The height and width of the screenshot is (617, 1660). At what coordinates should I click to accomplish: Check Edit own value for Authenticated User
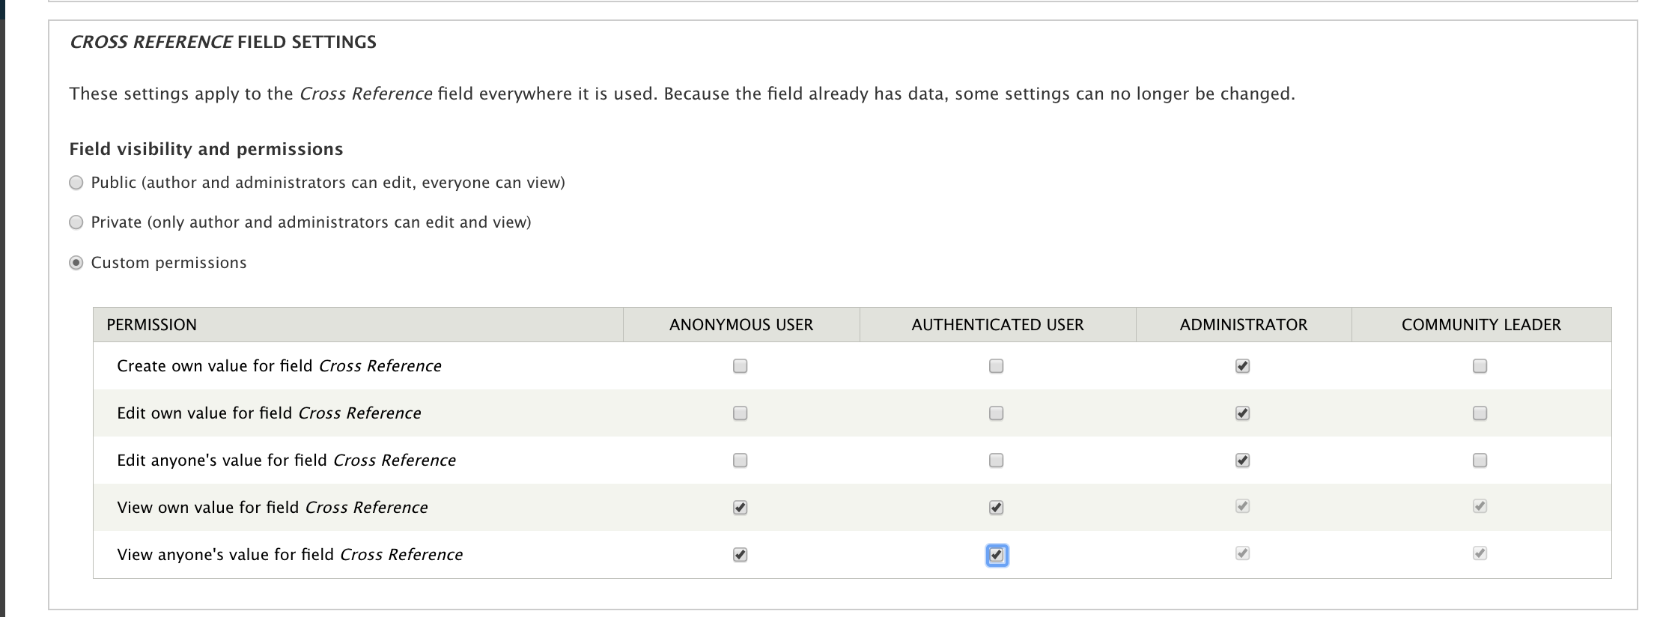[996, 413]
